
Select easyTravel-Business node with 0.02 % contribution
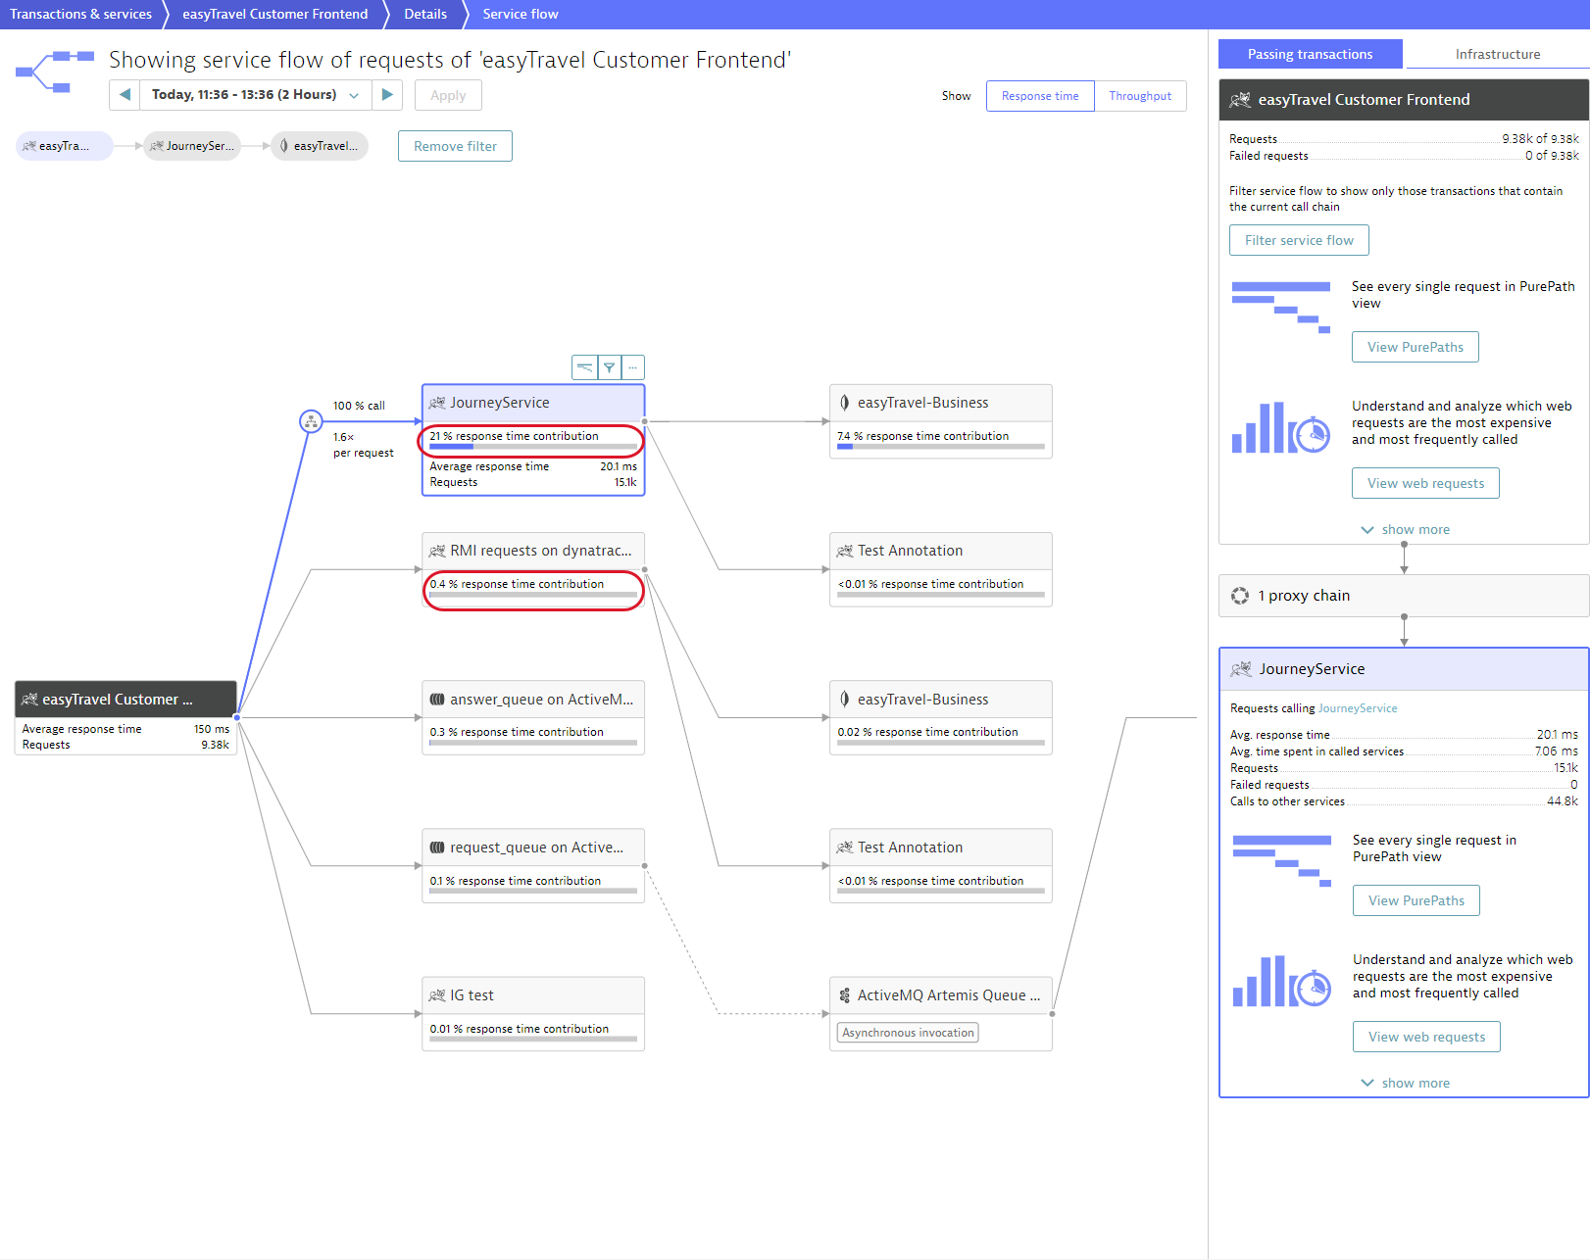pos(941,717)
